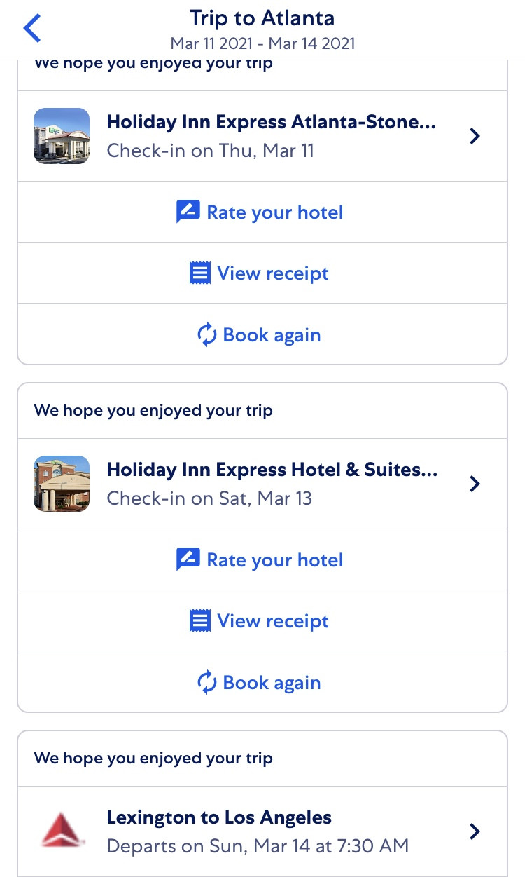Expand Holiday Inn Express Hotel & Suites chevron
The width and height of the screenshot is (525, 877).
475,484
